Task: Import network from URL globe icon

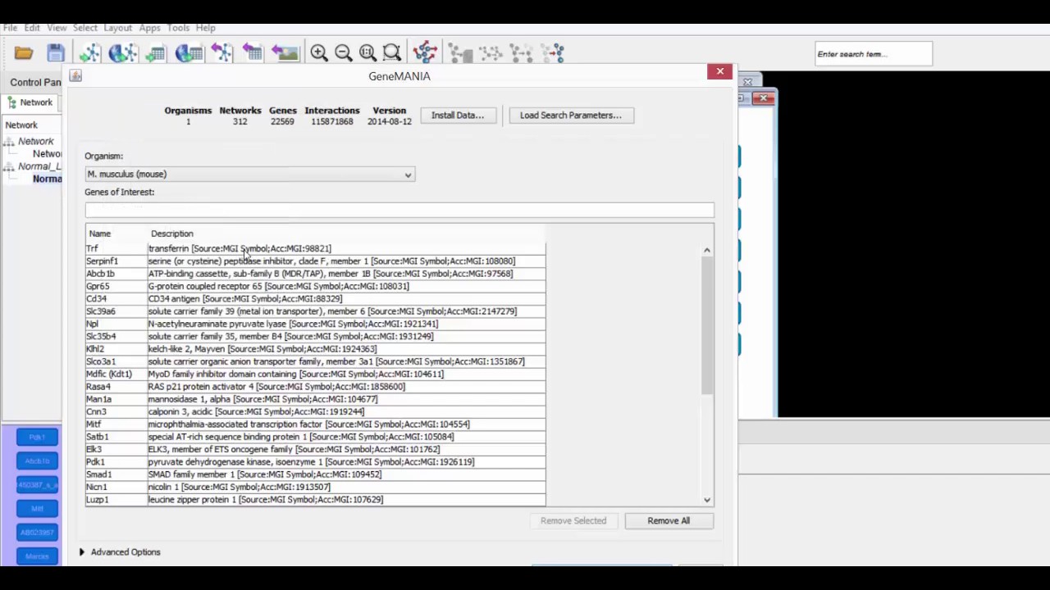Action: 122,53
